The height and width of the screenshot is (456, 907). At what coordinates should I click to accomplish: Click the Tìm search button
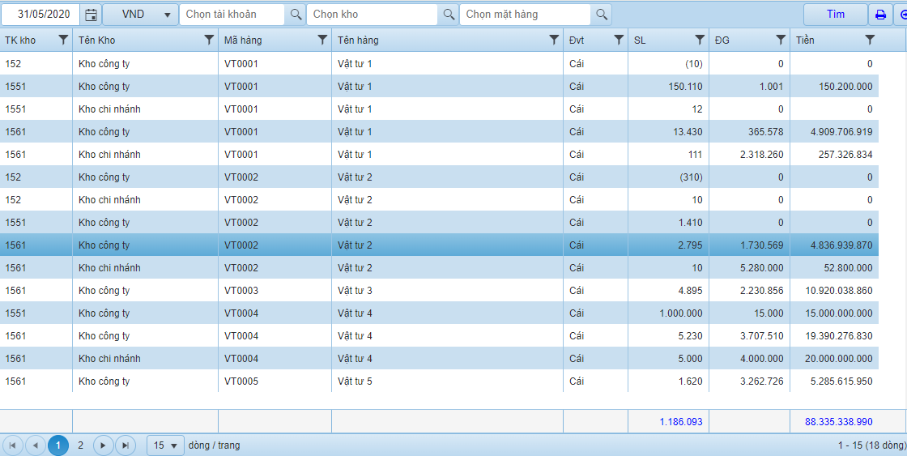[835, 15]
